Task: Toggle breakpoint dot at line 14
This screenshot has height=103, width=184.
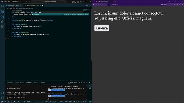Action: click(x=6, y=38)
